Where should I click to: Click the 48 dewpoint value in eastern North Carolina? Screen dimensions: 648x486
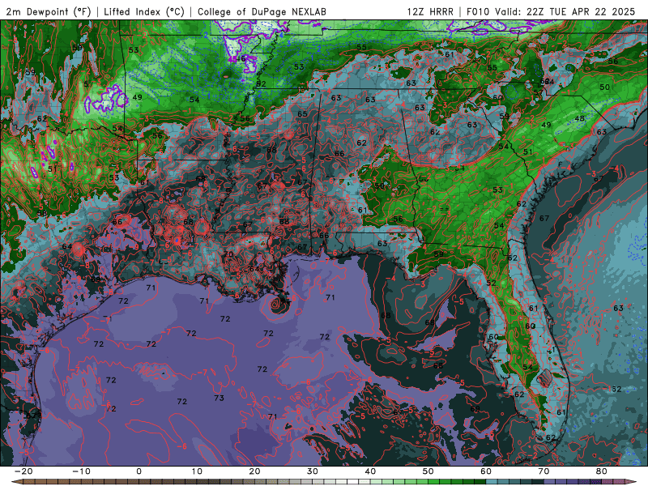tap(580, 118)
